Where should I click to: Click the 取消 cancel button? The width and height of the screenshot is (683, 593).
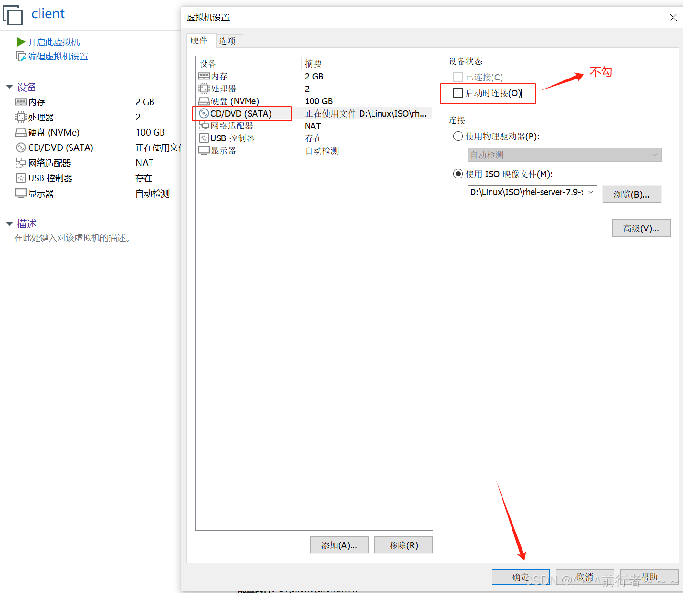585,577
